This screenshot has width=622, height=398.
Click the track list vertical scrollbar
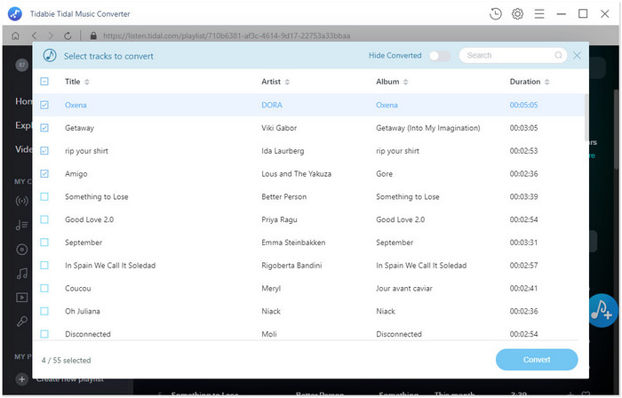(x=586, y=117)
